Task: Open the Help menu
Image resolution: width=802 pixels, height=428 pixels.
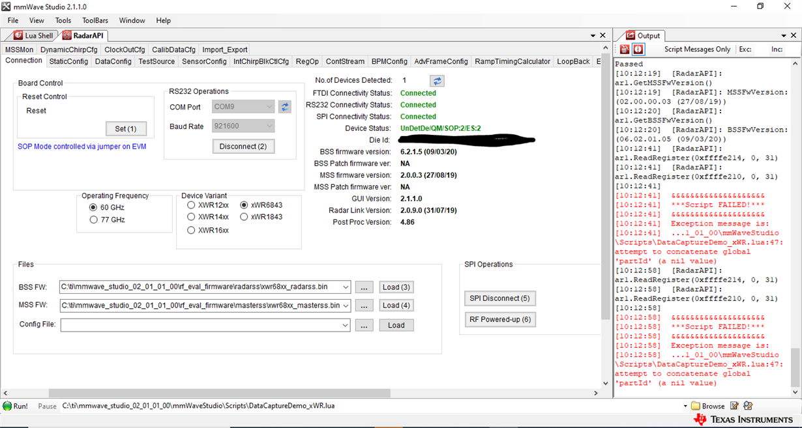Action: [164, 20]
